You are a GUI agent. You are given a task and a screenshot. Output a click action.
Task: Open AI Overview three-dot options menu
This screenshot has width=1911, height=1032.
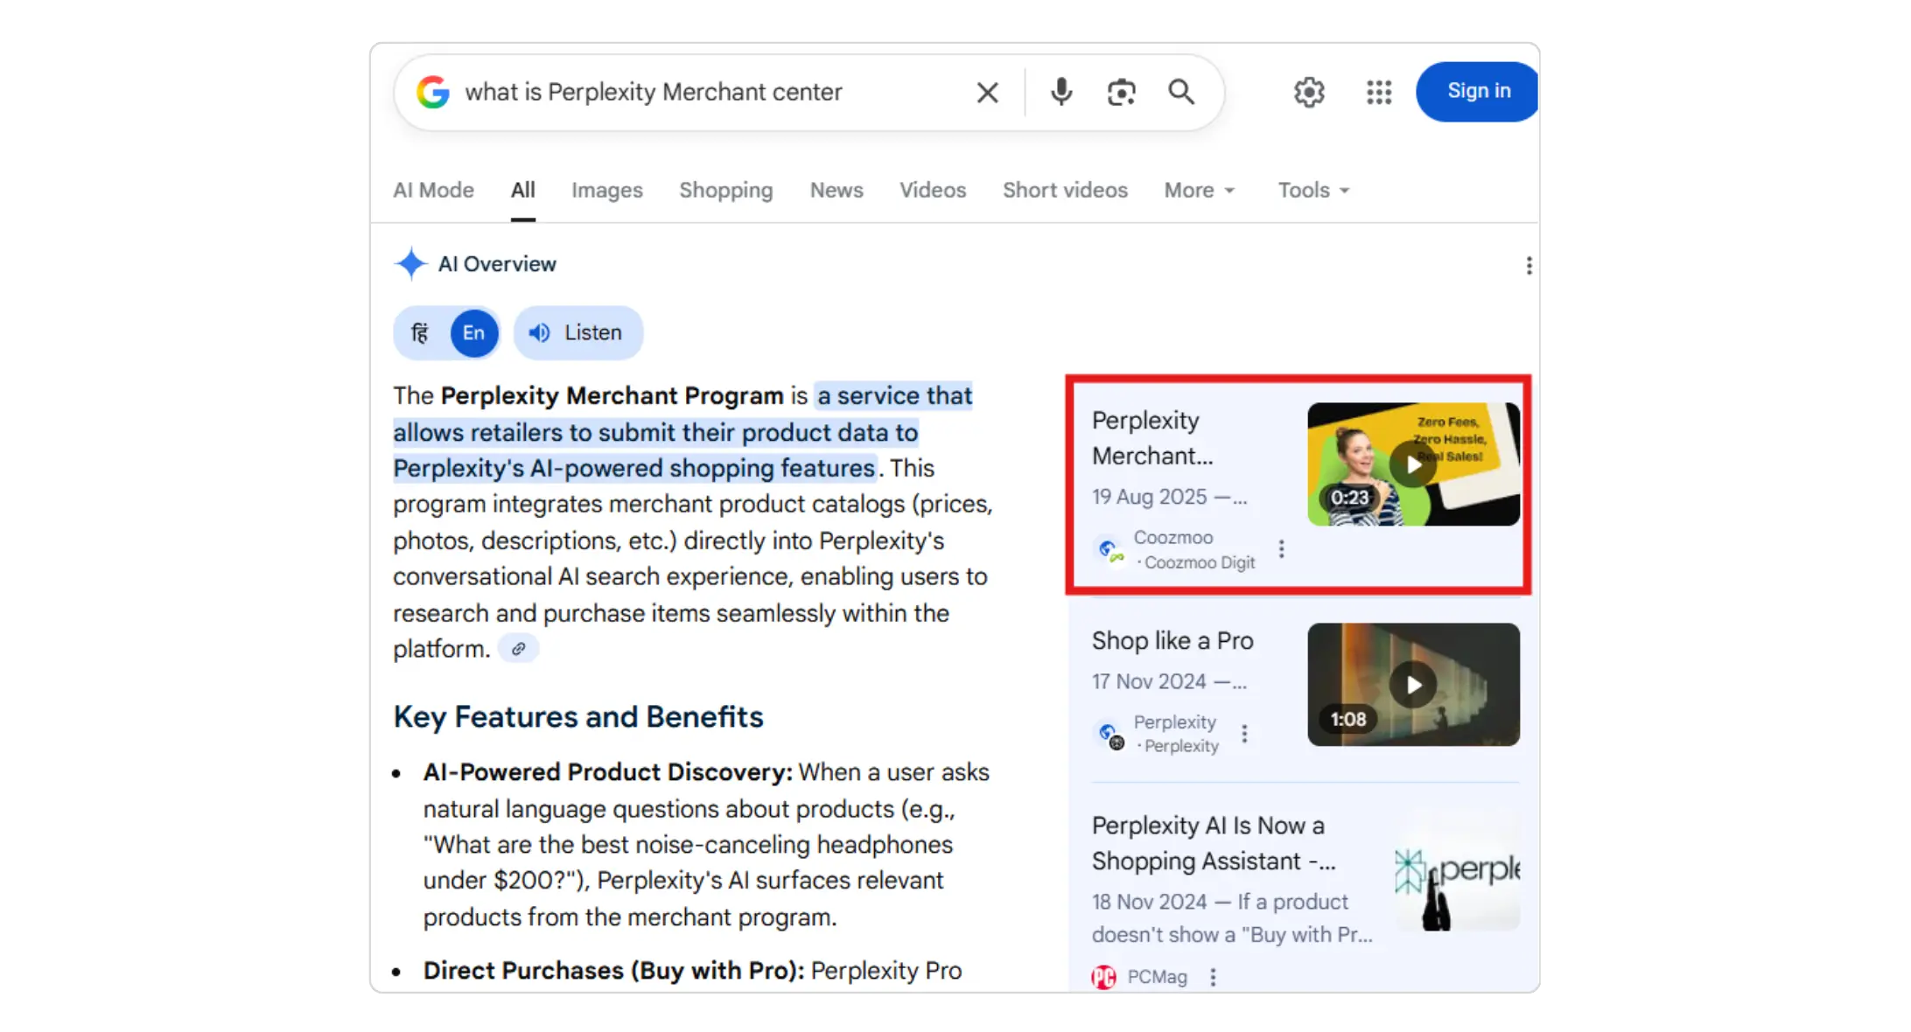coord(1529,265)
